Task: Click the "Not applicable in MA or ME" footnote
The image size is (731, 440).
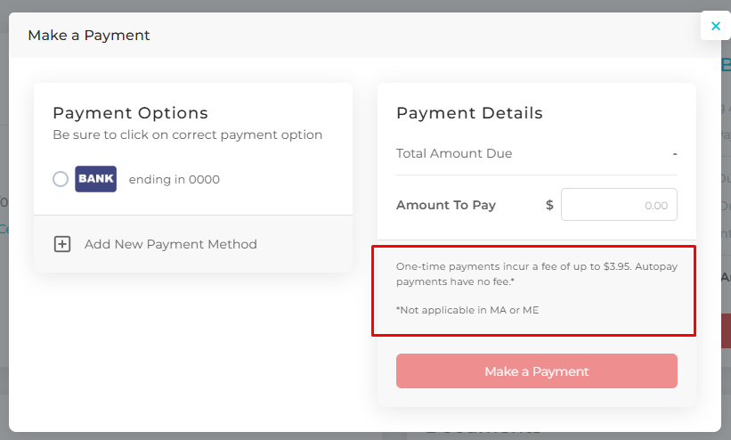Action: click(x=467, y=310)
